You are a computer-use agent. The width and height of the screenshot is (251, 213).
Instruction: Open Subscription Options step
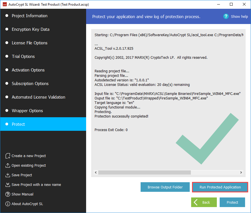43,84
